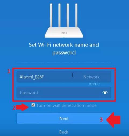This screenshot has width=129, height=136.
Task: Continue with the Next button
Action: [x=64, y=118]
